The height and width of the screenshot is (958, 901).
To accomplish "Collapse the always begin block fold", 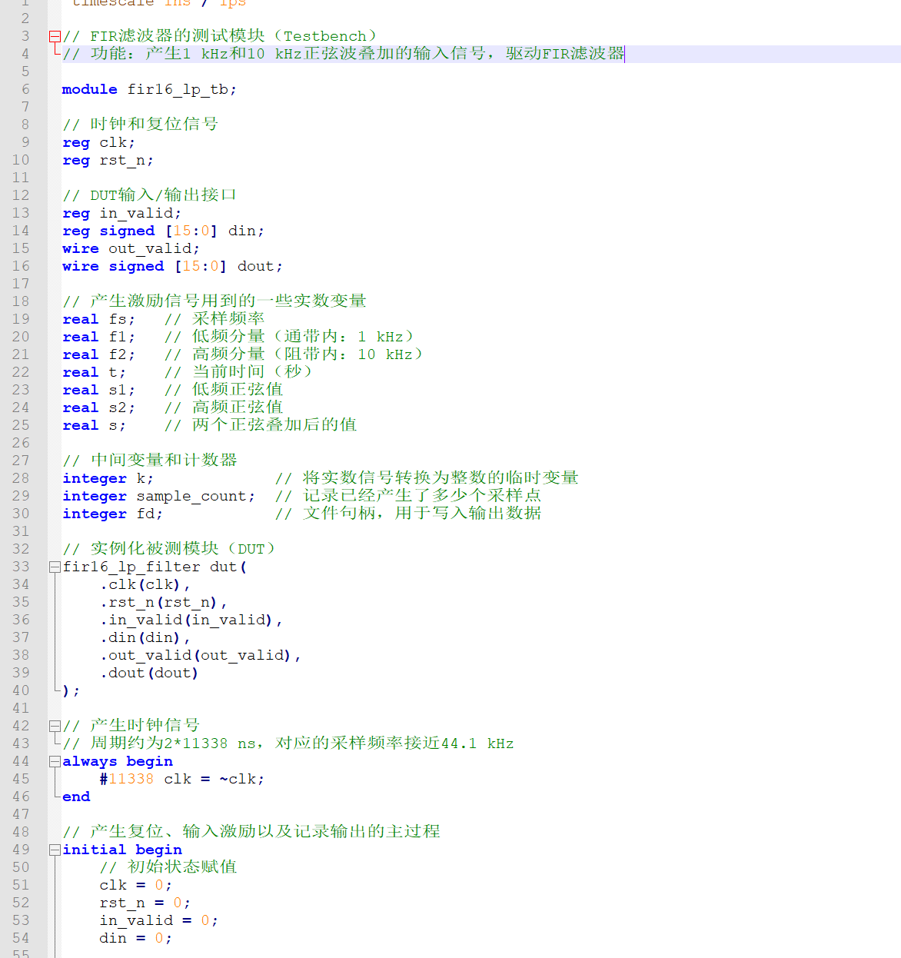I will [55, 761].
